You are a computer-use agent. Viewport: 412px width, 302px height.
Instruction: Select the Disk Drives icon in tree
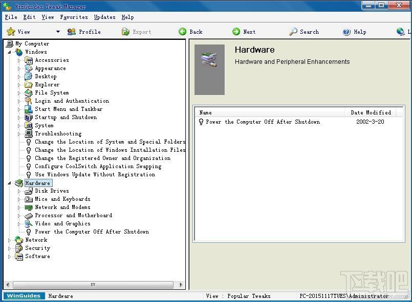(x=29, y=191)
